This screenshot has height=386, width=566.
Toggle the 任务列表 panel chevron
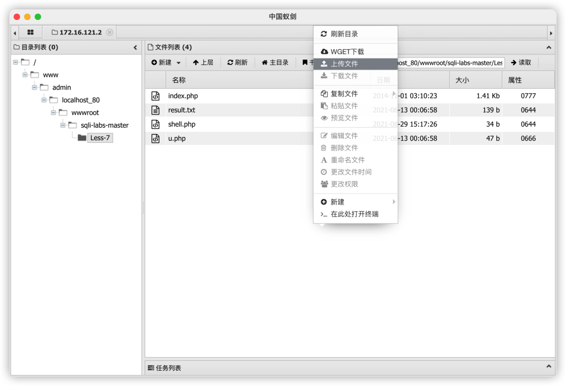(x=549, y=366)
